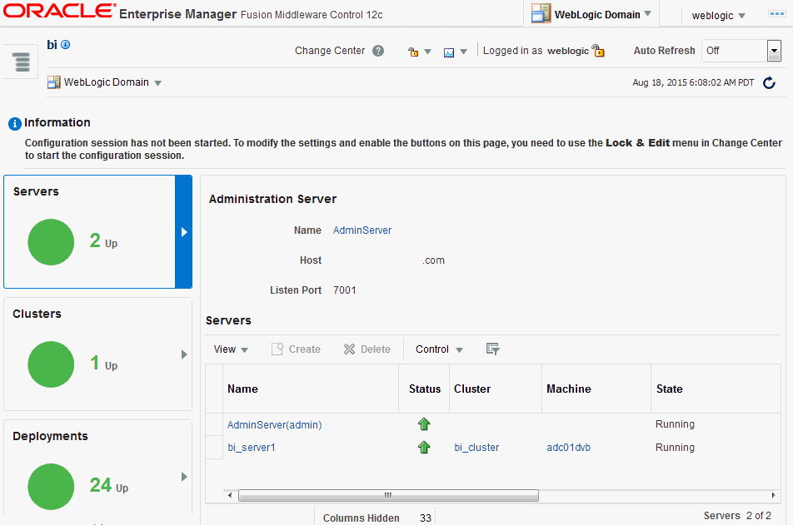
Task: Click Running state for AdminServer row
Action: [675, 424]
